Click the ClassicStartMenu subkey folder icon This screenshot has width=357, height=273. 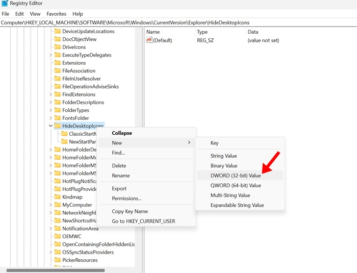(x=64, y=134)
